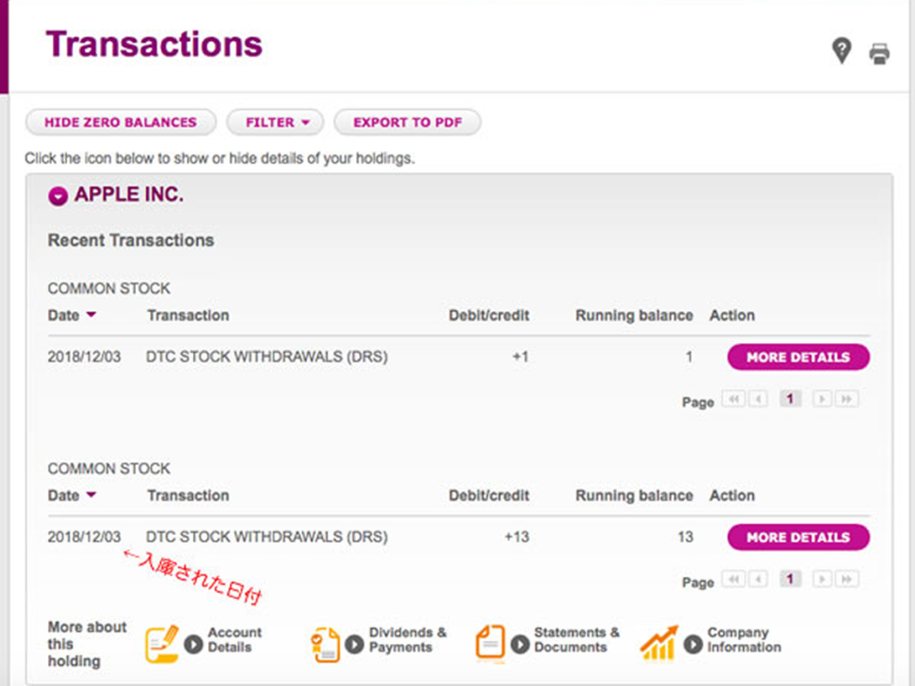Click Recent Transactions heading
The height and width of the screenshot is (686, 915).
[130, 240]
